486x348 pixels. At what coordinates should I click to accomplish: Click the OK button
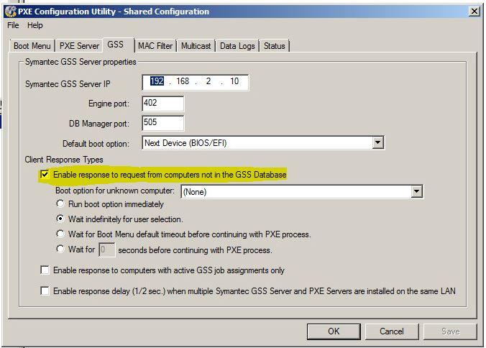click(334, 331)
